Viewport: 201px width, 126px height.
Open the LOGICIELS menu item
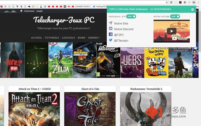point(68,38)
